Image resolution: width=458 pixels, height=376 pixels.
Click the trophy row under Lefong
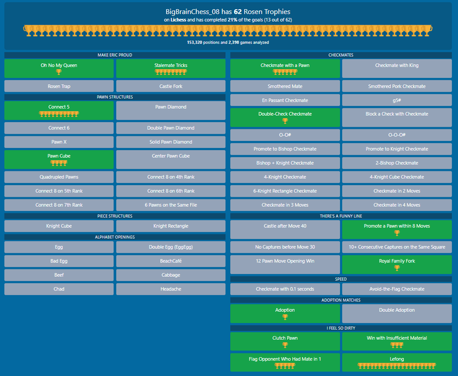click(397, 366)
